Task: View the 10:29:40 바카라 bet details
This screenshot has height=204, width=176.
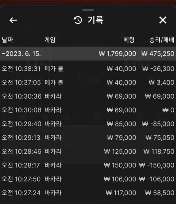Action: 88,124
